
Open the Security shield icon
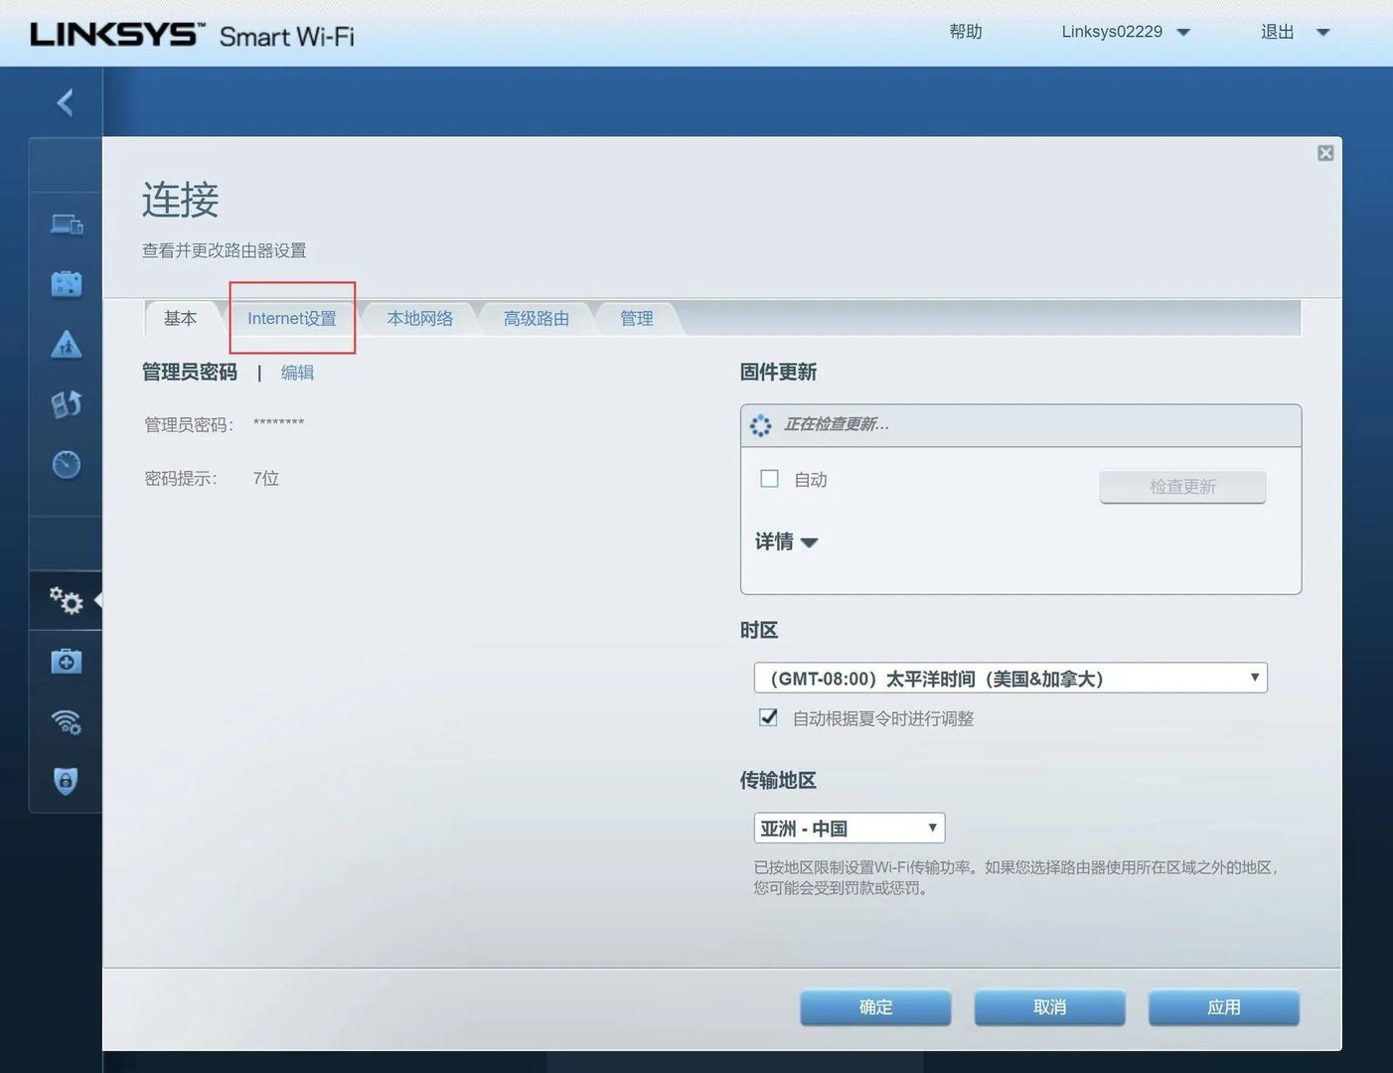[66, 781]
